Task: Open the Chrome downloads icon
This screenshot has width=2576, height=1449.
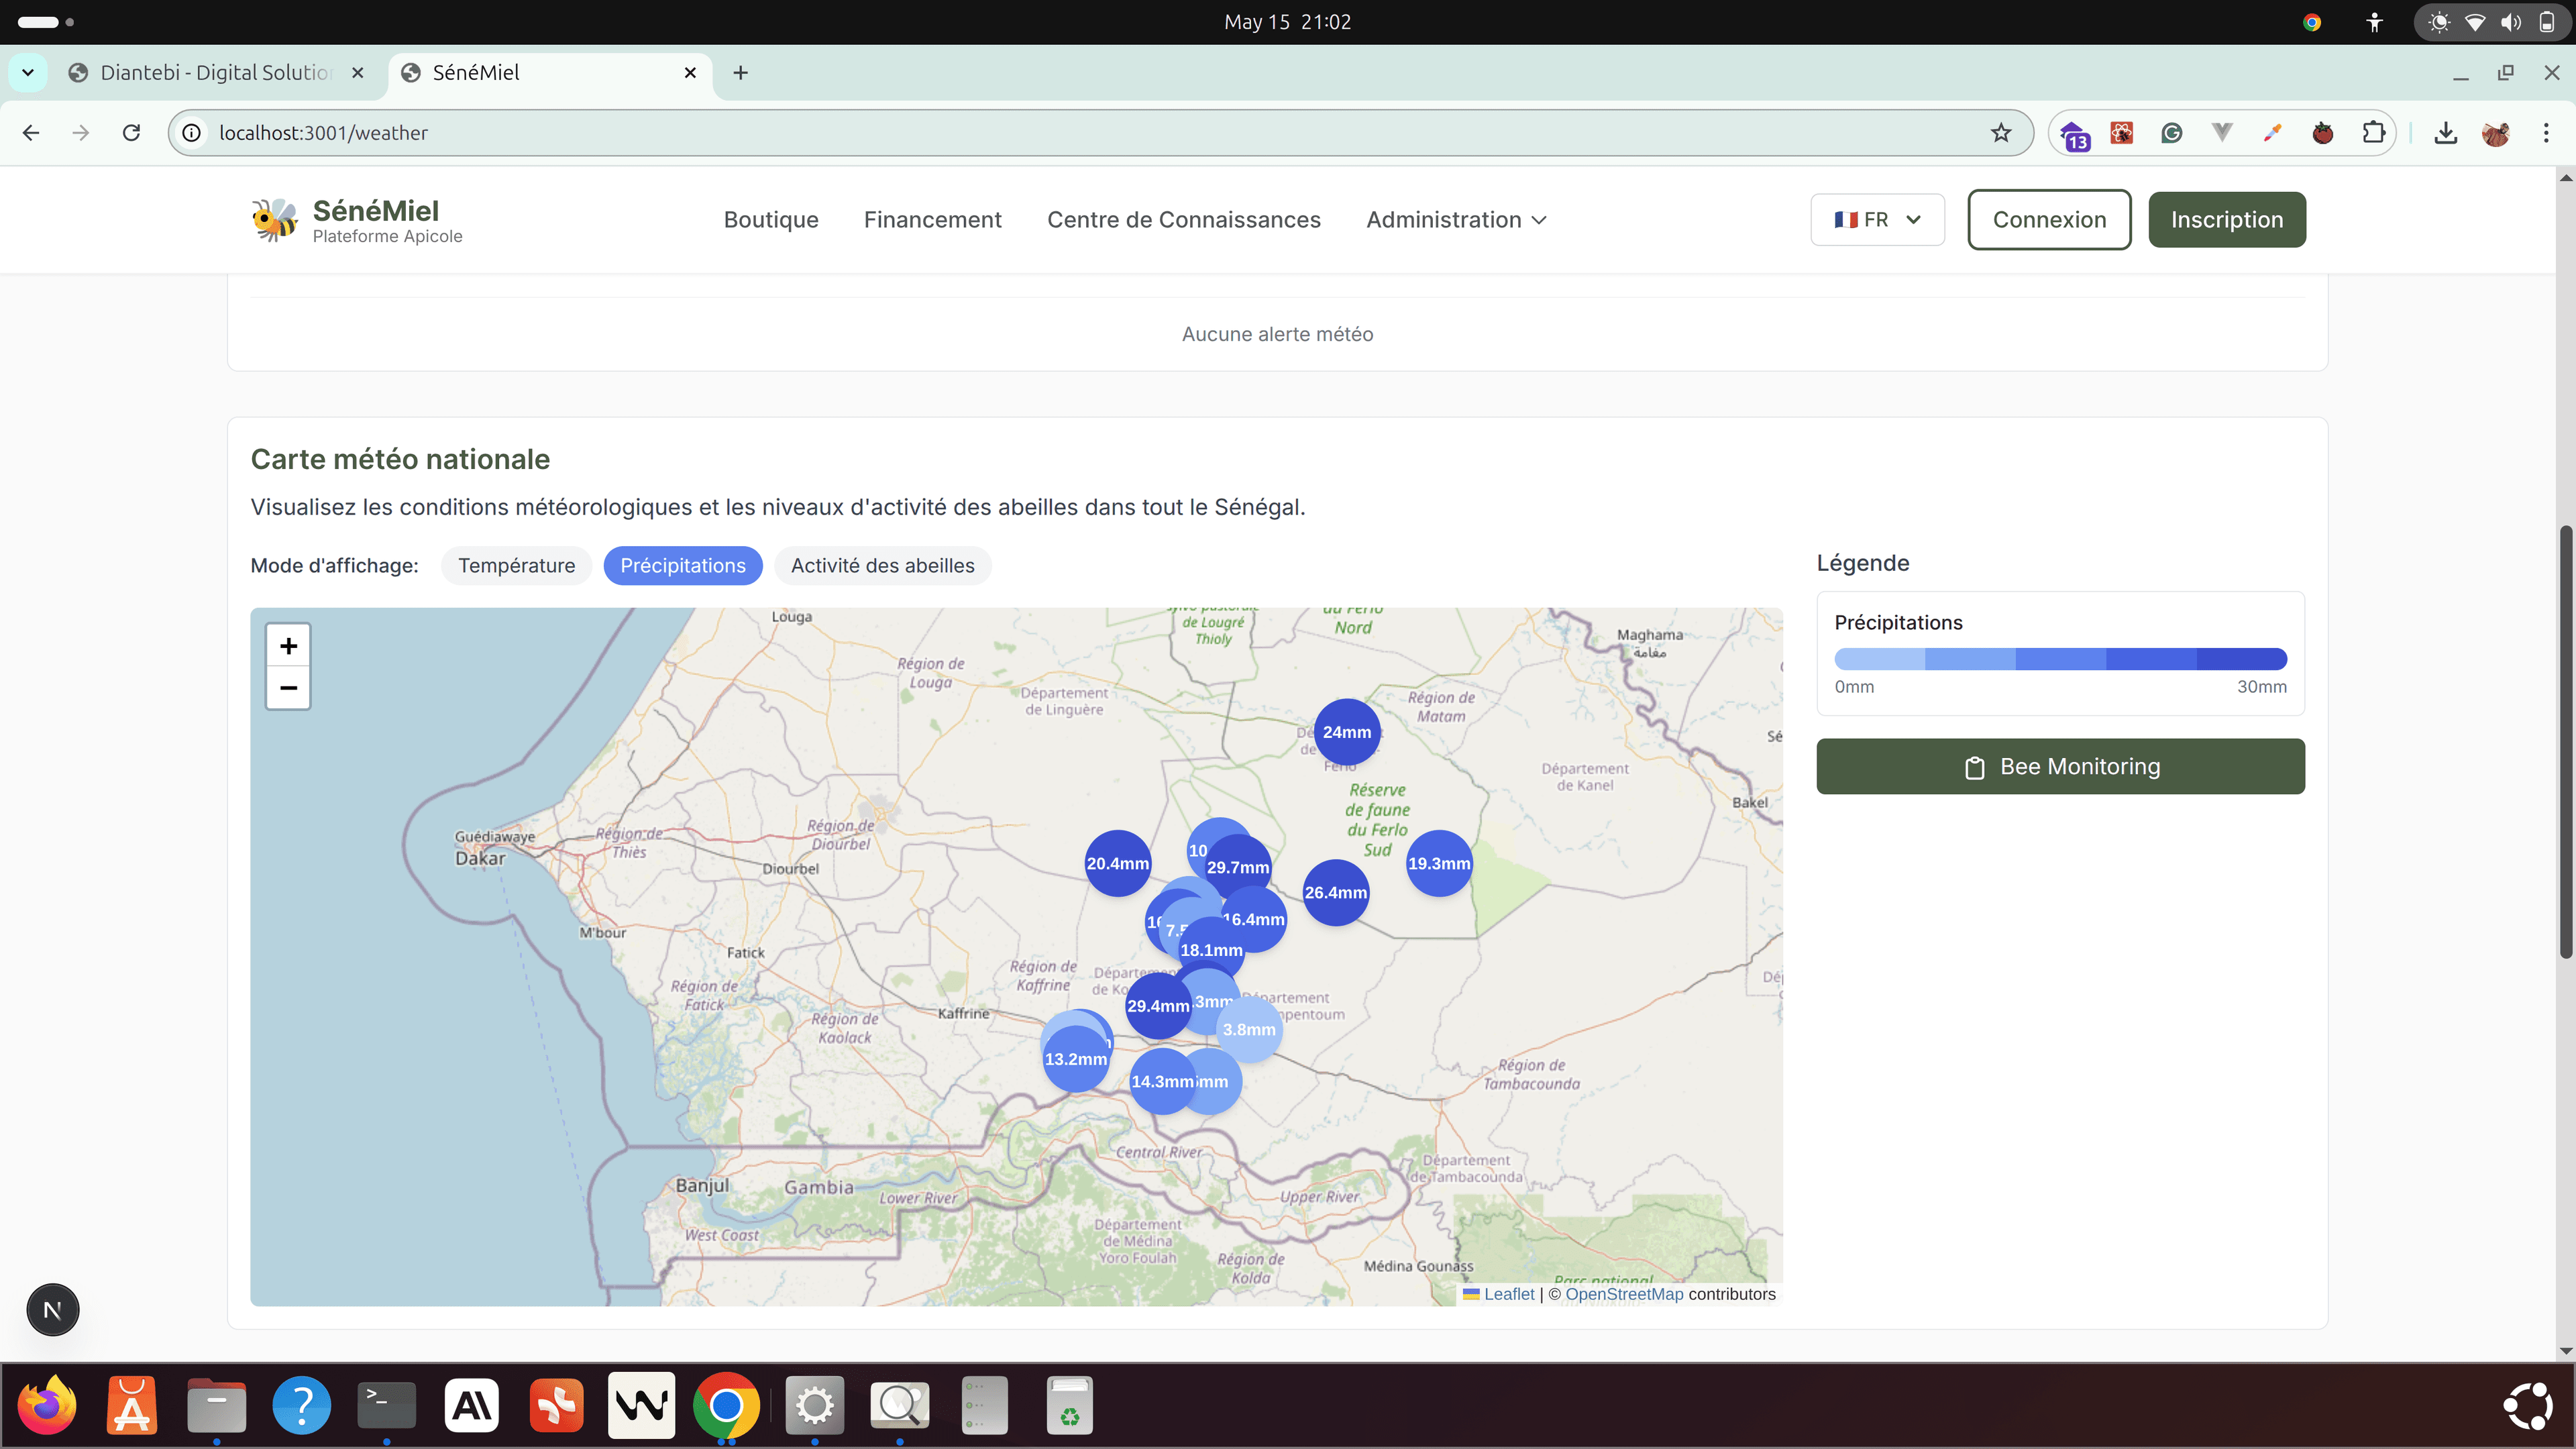Action: click(x=2445, y=133)
